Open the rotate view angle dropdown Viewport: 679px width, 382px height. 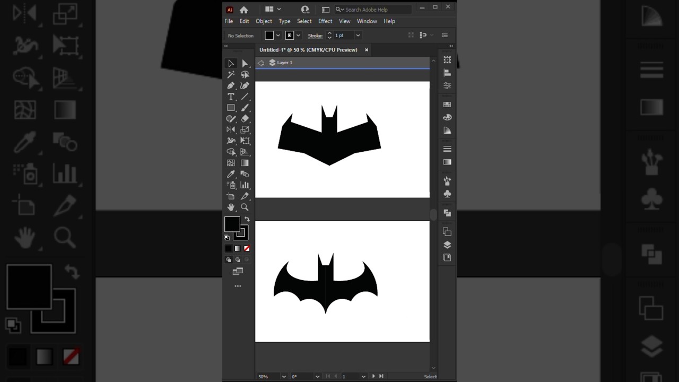coord(317,377)
